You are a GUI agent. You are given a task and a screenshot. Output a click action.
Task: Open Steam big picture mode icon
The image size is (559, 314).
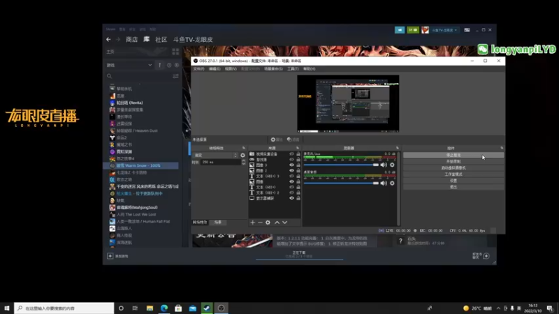[467, 30]
